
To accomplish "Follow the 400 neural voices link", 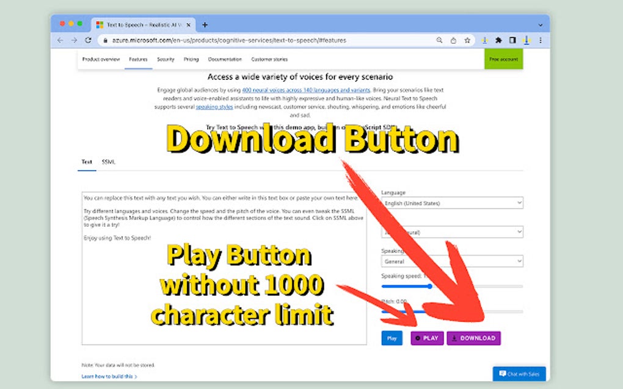I will click(x=306, y=90).
